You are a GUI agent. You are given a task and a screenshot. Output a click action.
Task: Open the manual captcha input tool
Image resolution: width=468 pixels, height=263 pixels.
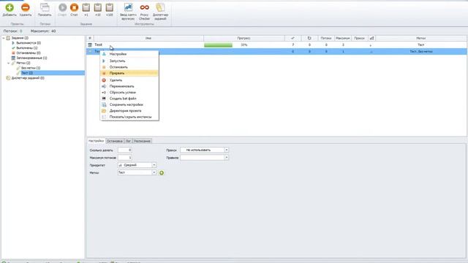tap(129, 7)
